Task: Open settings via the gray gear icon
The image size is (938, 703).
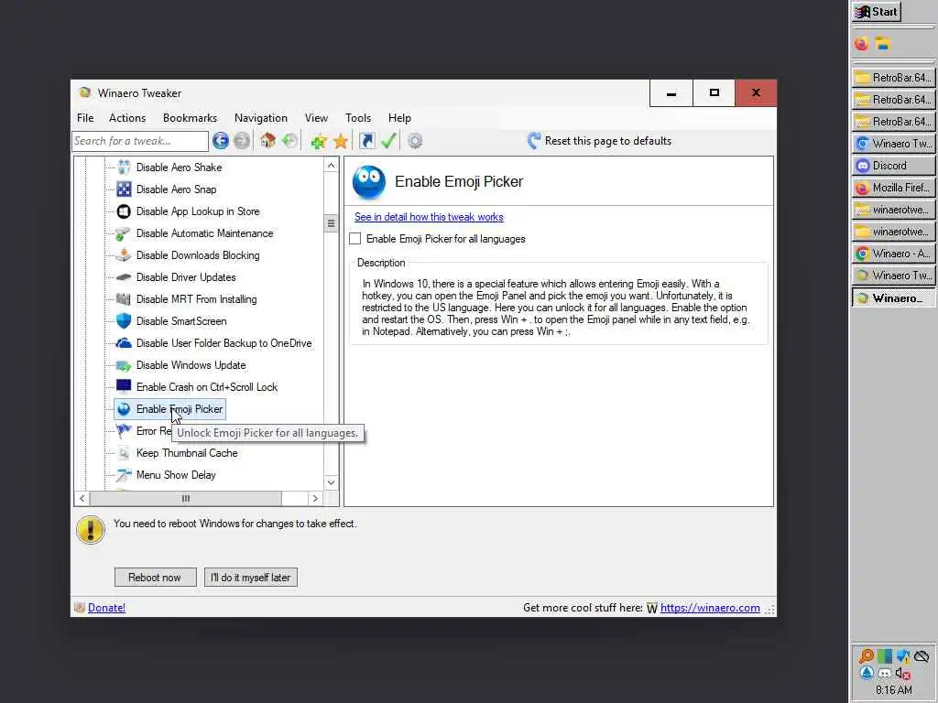Action: point(415,141)
